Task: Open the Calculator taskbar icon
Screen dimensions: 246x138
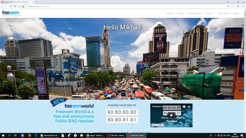Action: (x=63, y=136)
